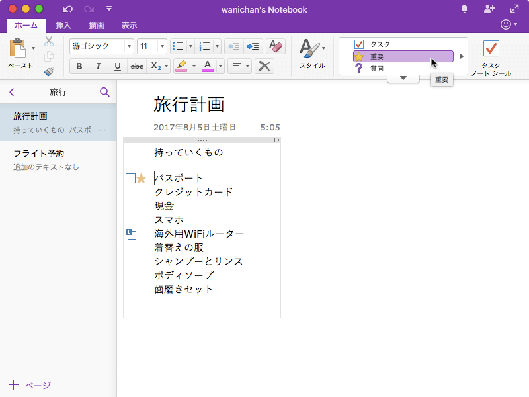Screen dimensions: 529x397
Task: Open the notifications bell
Action: click(x=464, y=9)
